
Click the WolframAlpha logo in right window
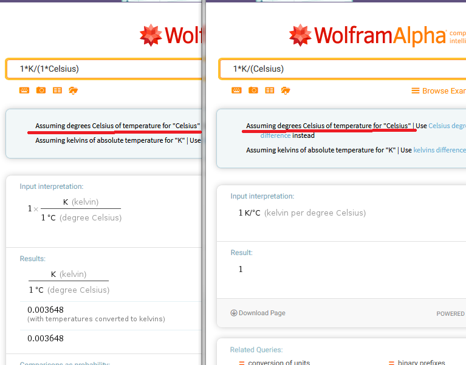pos(368,35)
